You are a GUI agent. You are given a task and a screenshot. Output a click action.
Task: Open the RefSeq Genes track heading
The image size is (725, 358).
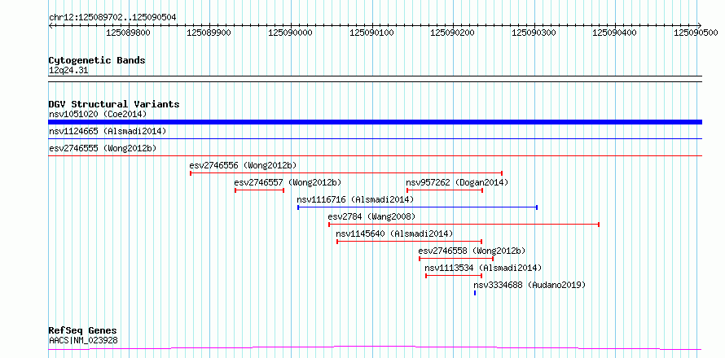pos(83,331)
